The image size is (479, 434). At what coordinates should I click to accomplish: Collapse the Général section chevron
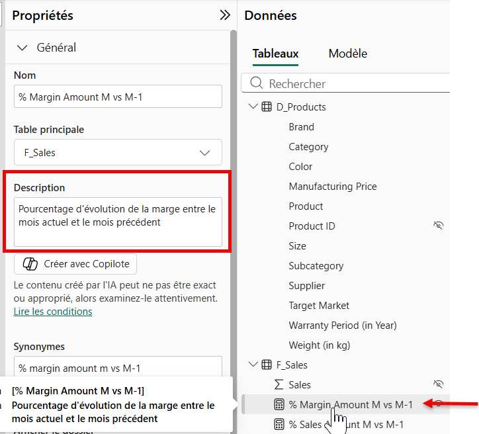22,48
